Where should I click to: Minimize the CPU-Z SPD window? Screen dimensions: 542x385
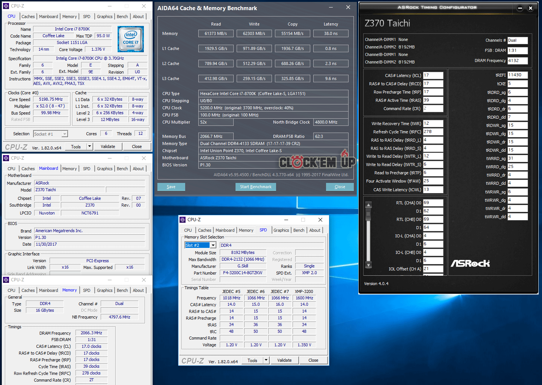click(x=286, y=220)
